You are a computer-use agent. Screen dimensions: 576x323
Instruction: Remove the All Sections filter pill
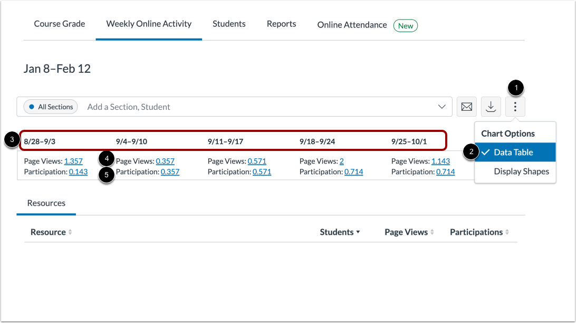tap(50, 107)
